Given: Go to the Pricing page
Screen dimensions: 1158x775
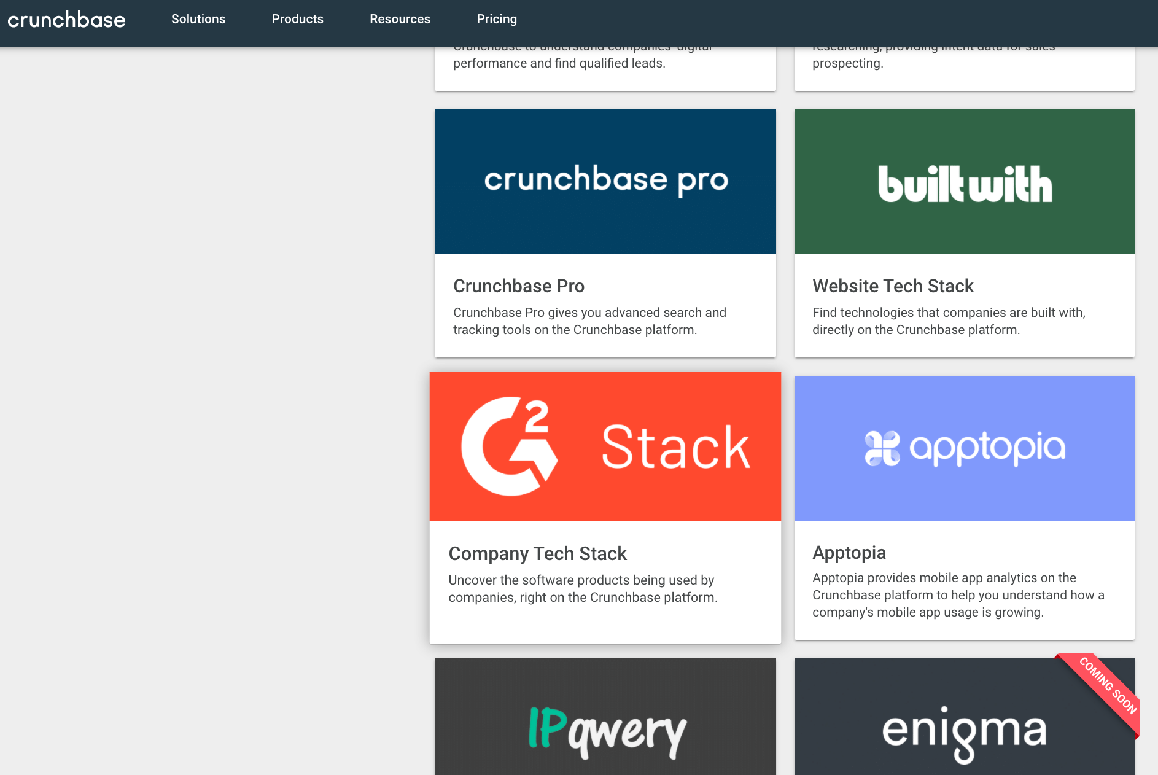Looking at the screenshot, I should [x=497, y=19].
